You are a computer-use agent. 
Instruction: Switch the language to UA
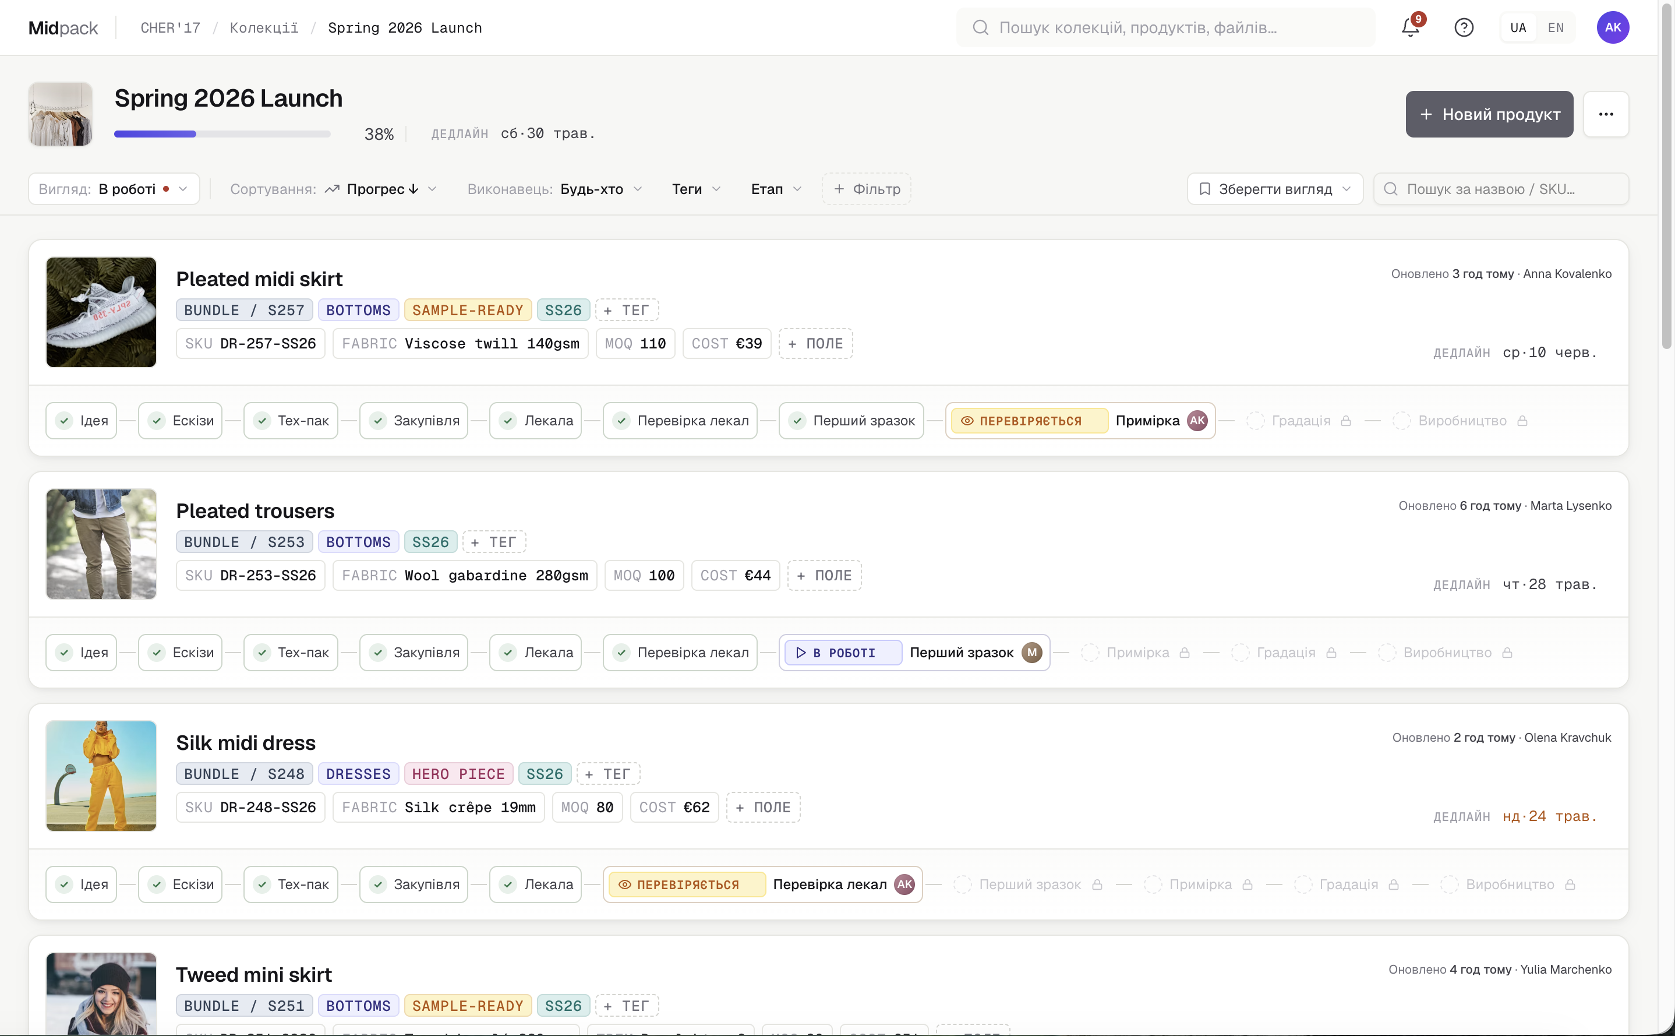coord(1518,27)
